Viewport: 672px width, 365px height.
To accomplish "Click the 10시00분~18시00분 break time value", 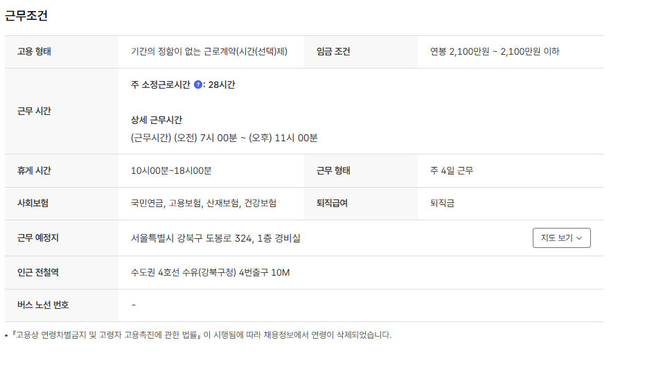I will click(170, 170).
